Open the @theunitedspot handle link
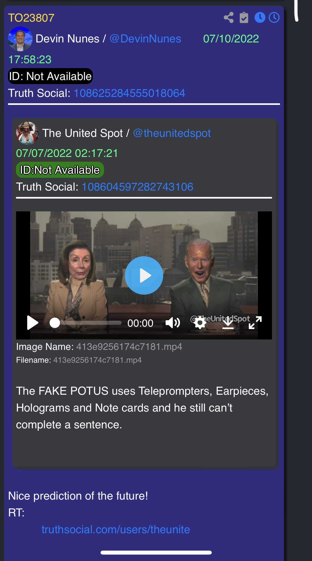 tap(172, 133)
